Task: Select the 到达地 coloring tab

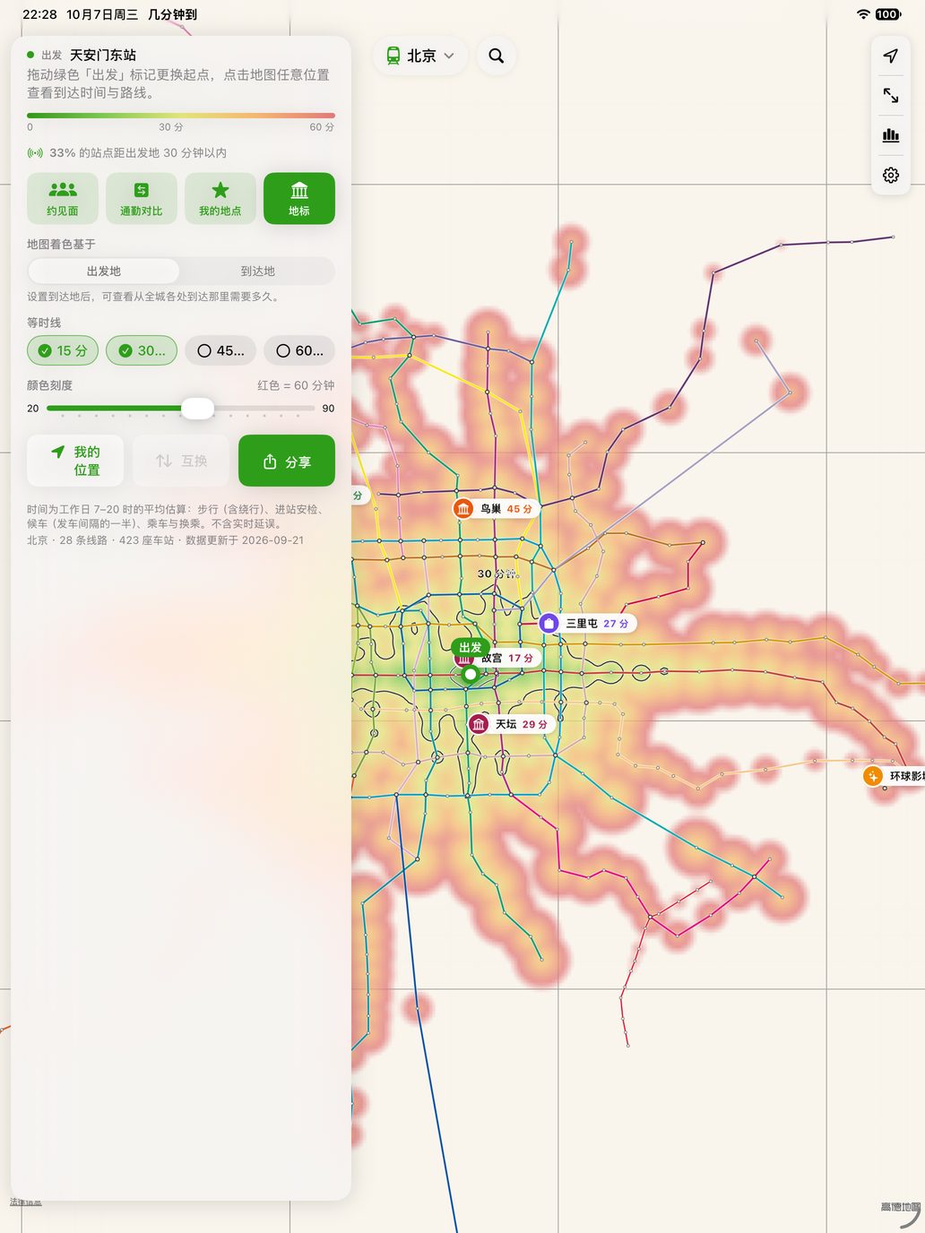Action: click(257, 272)
